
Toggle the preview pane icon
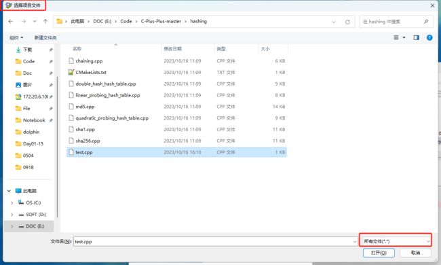click(417, 37)
